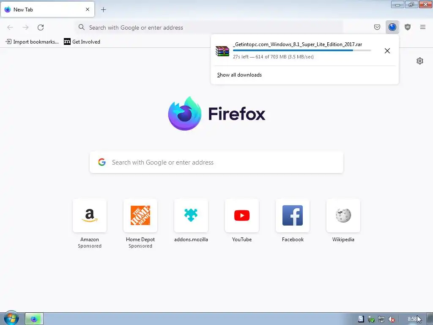Viewport: 433px width, 325px height.
Task: Click the green shield tray icon
Action: coord(371,319)
